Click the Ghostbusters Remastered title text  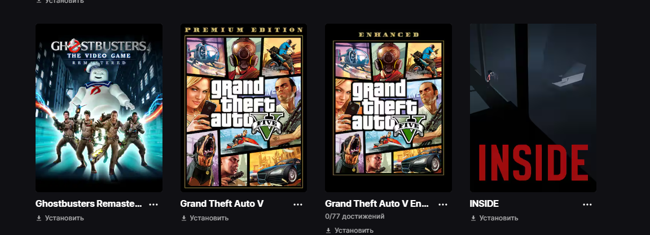pos(89,204)
